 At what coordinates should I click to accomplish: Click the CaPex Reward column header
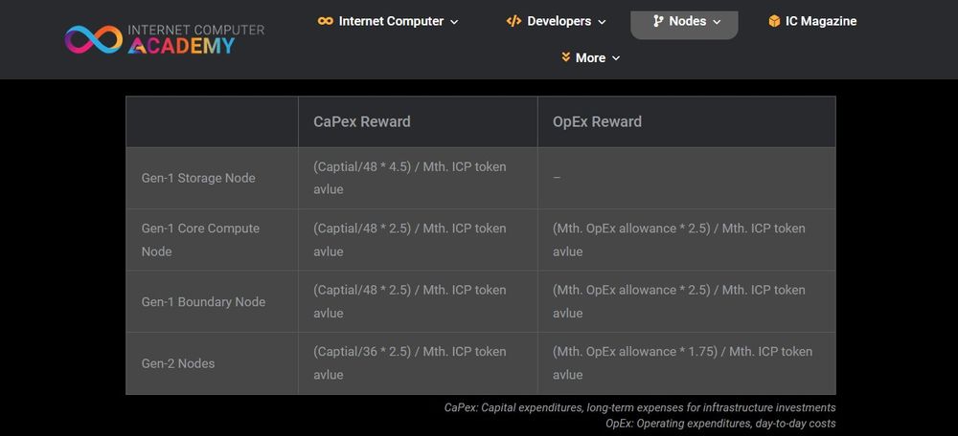point(362,121)
